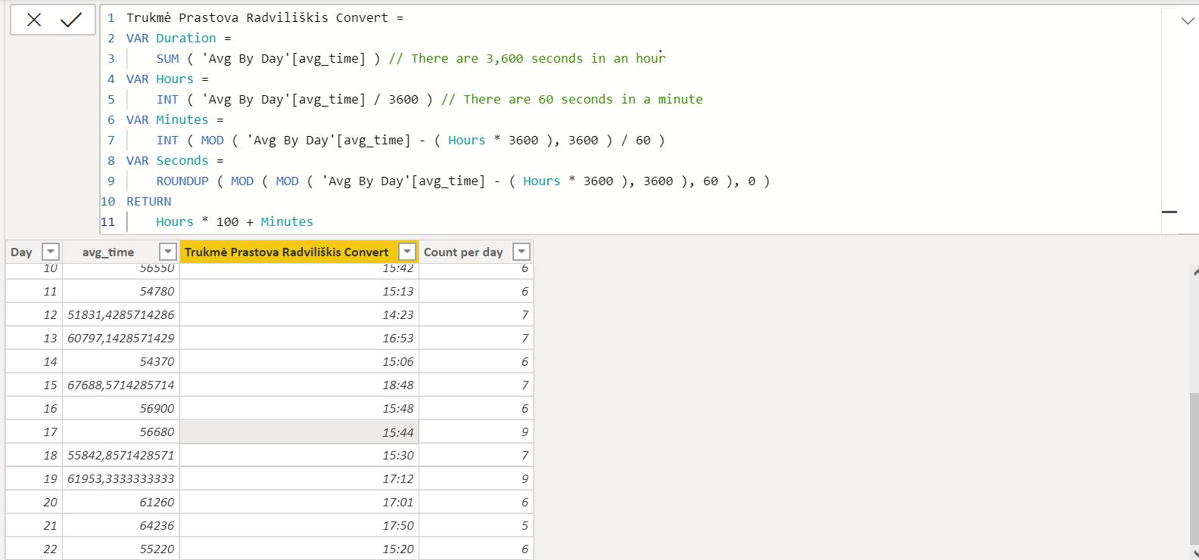Click avg_time cell 55842,8571428571
The image size is (1199, 560).
(x=121, y=455)
